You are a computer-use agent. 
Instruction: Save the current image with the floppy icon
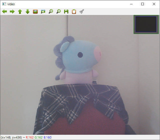click(x=66, y=11)
